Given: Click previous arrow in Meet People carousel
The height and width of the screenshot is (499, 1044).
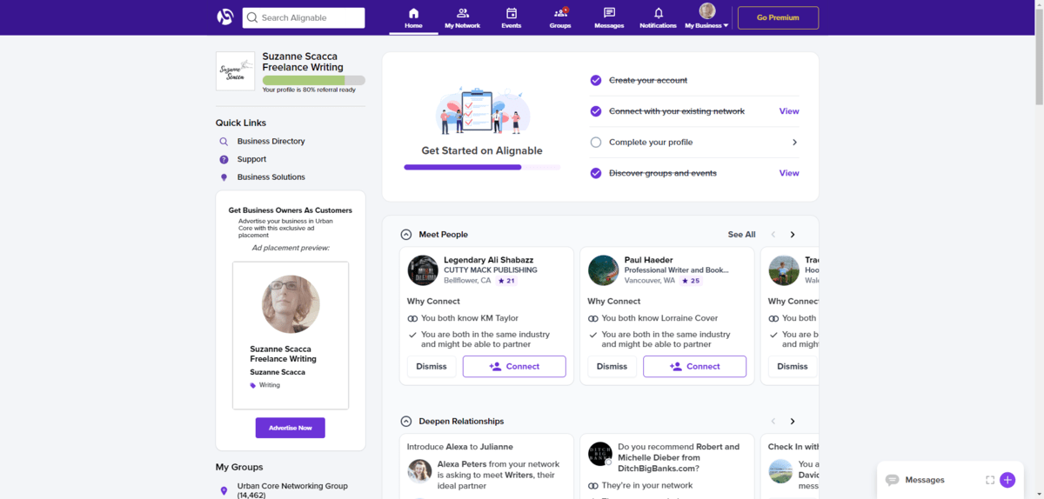Looking at the screenshot, I should tap(773, 235).
